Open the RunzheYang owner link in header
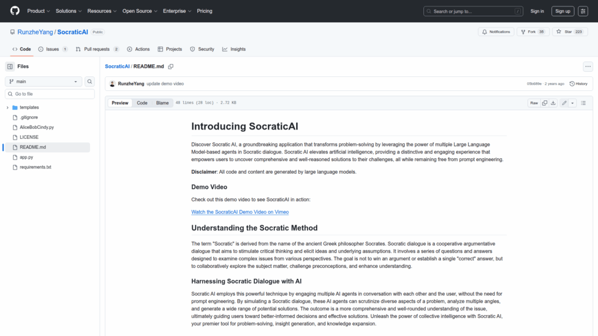 [x=35, y=32]
